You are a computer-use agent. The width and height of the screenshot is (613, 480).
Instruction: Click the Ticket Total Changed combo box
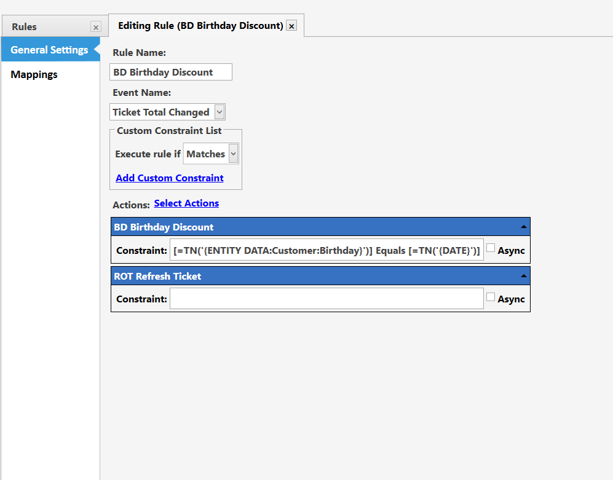[167, 112]
